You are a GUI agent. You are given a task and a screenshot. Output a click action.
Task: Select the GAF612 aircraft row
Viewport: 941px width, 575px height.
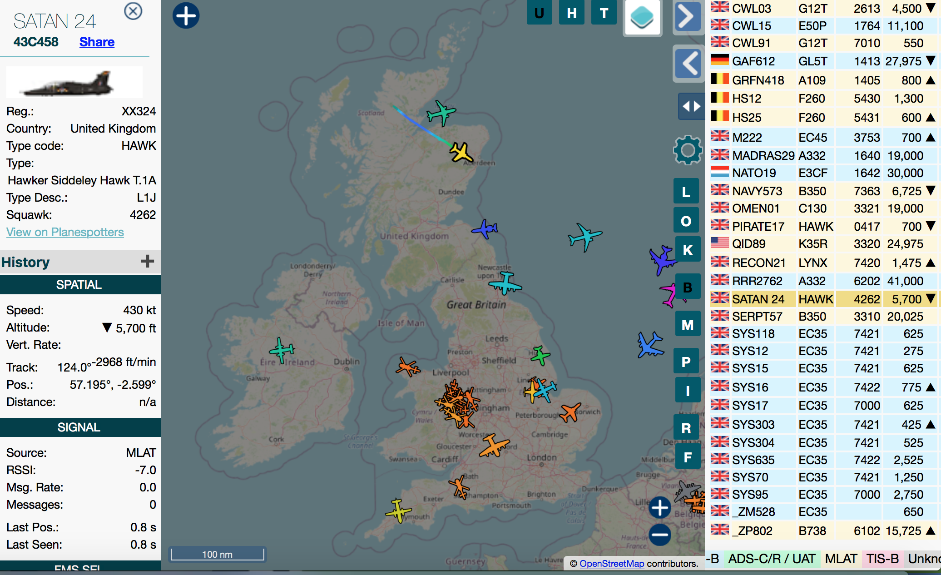pos(823,61)
